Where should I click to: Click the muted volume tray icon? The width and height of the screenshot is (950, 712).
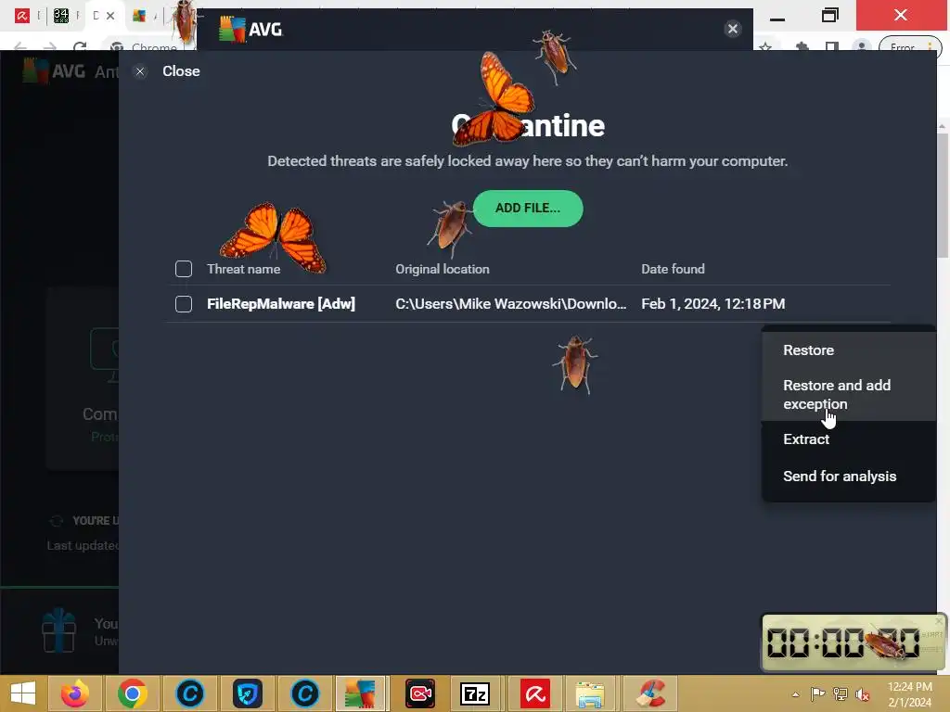pos(862,694)
